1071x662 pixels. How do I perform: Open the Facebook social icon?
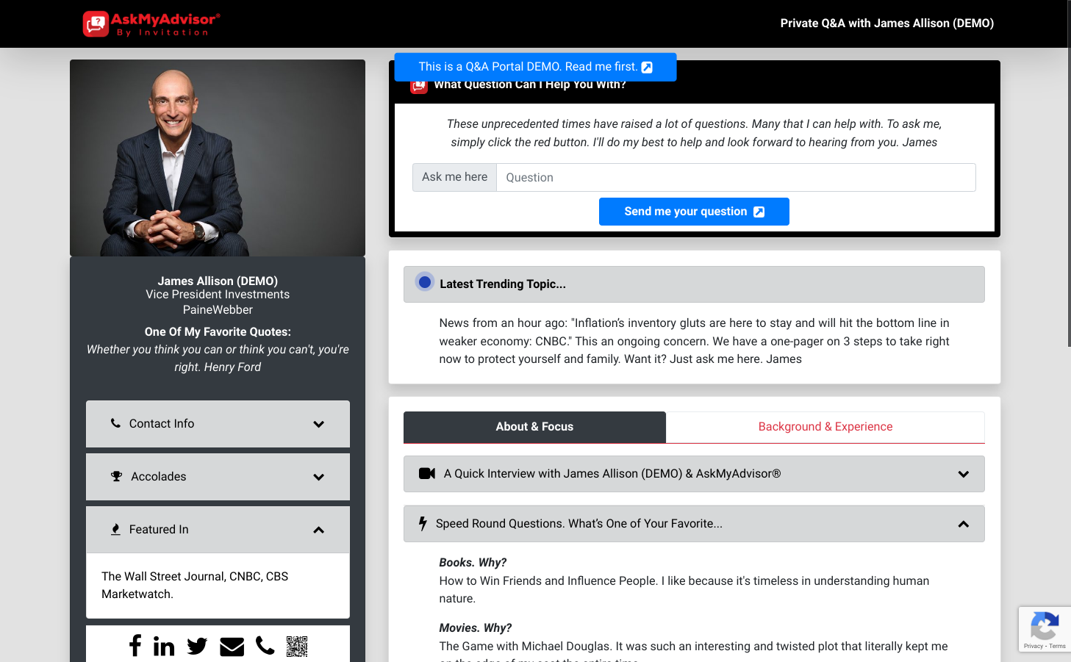[135, 646]
